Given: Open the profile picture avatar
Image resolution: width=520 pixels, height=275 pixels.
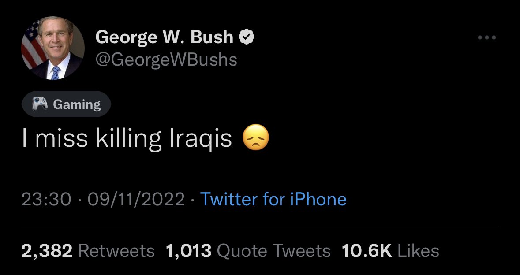Looking at the screenshot, I should pyautogui.click(x=52, y=49).
